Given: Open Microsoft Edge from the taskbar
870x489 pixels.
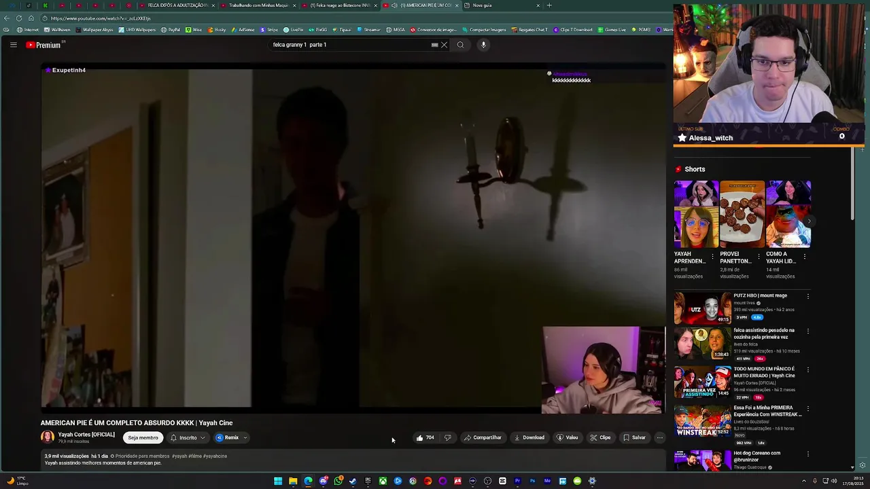Looking at the screenshot, I should (308, 481).
